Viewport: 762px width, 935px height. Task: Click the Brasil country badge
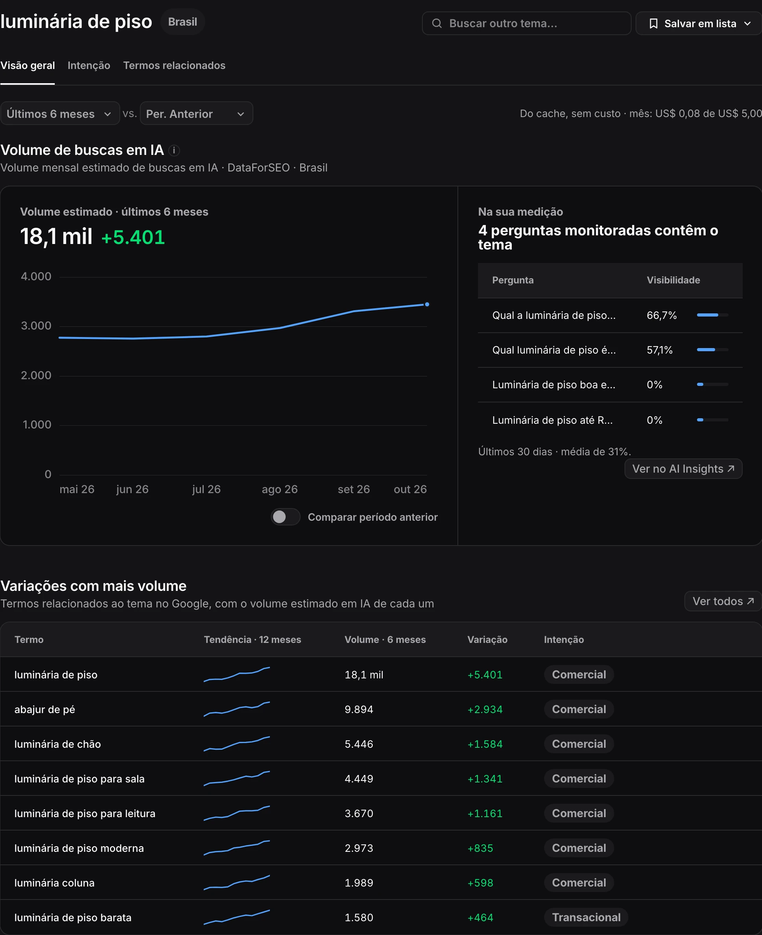(x=182, y=22)
